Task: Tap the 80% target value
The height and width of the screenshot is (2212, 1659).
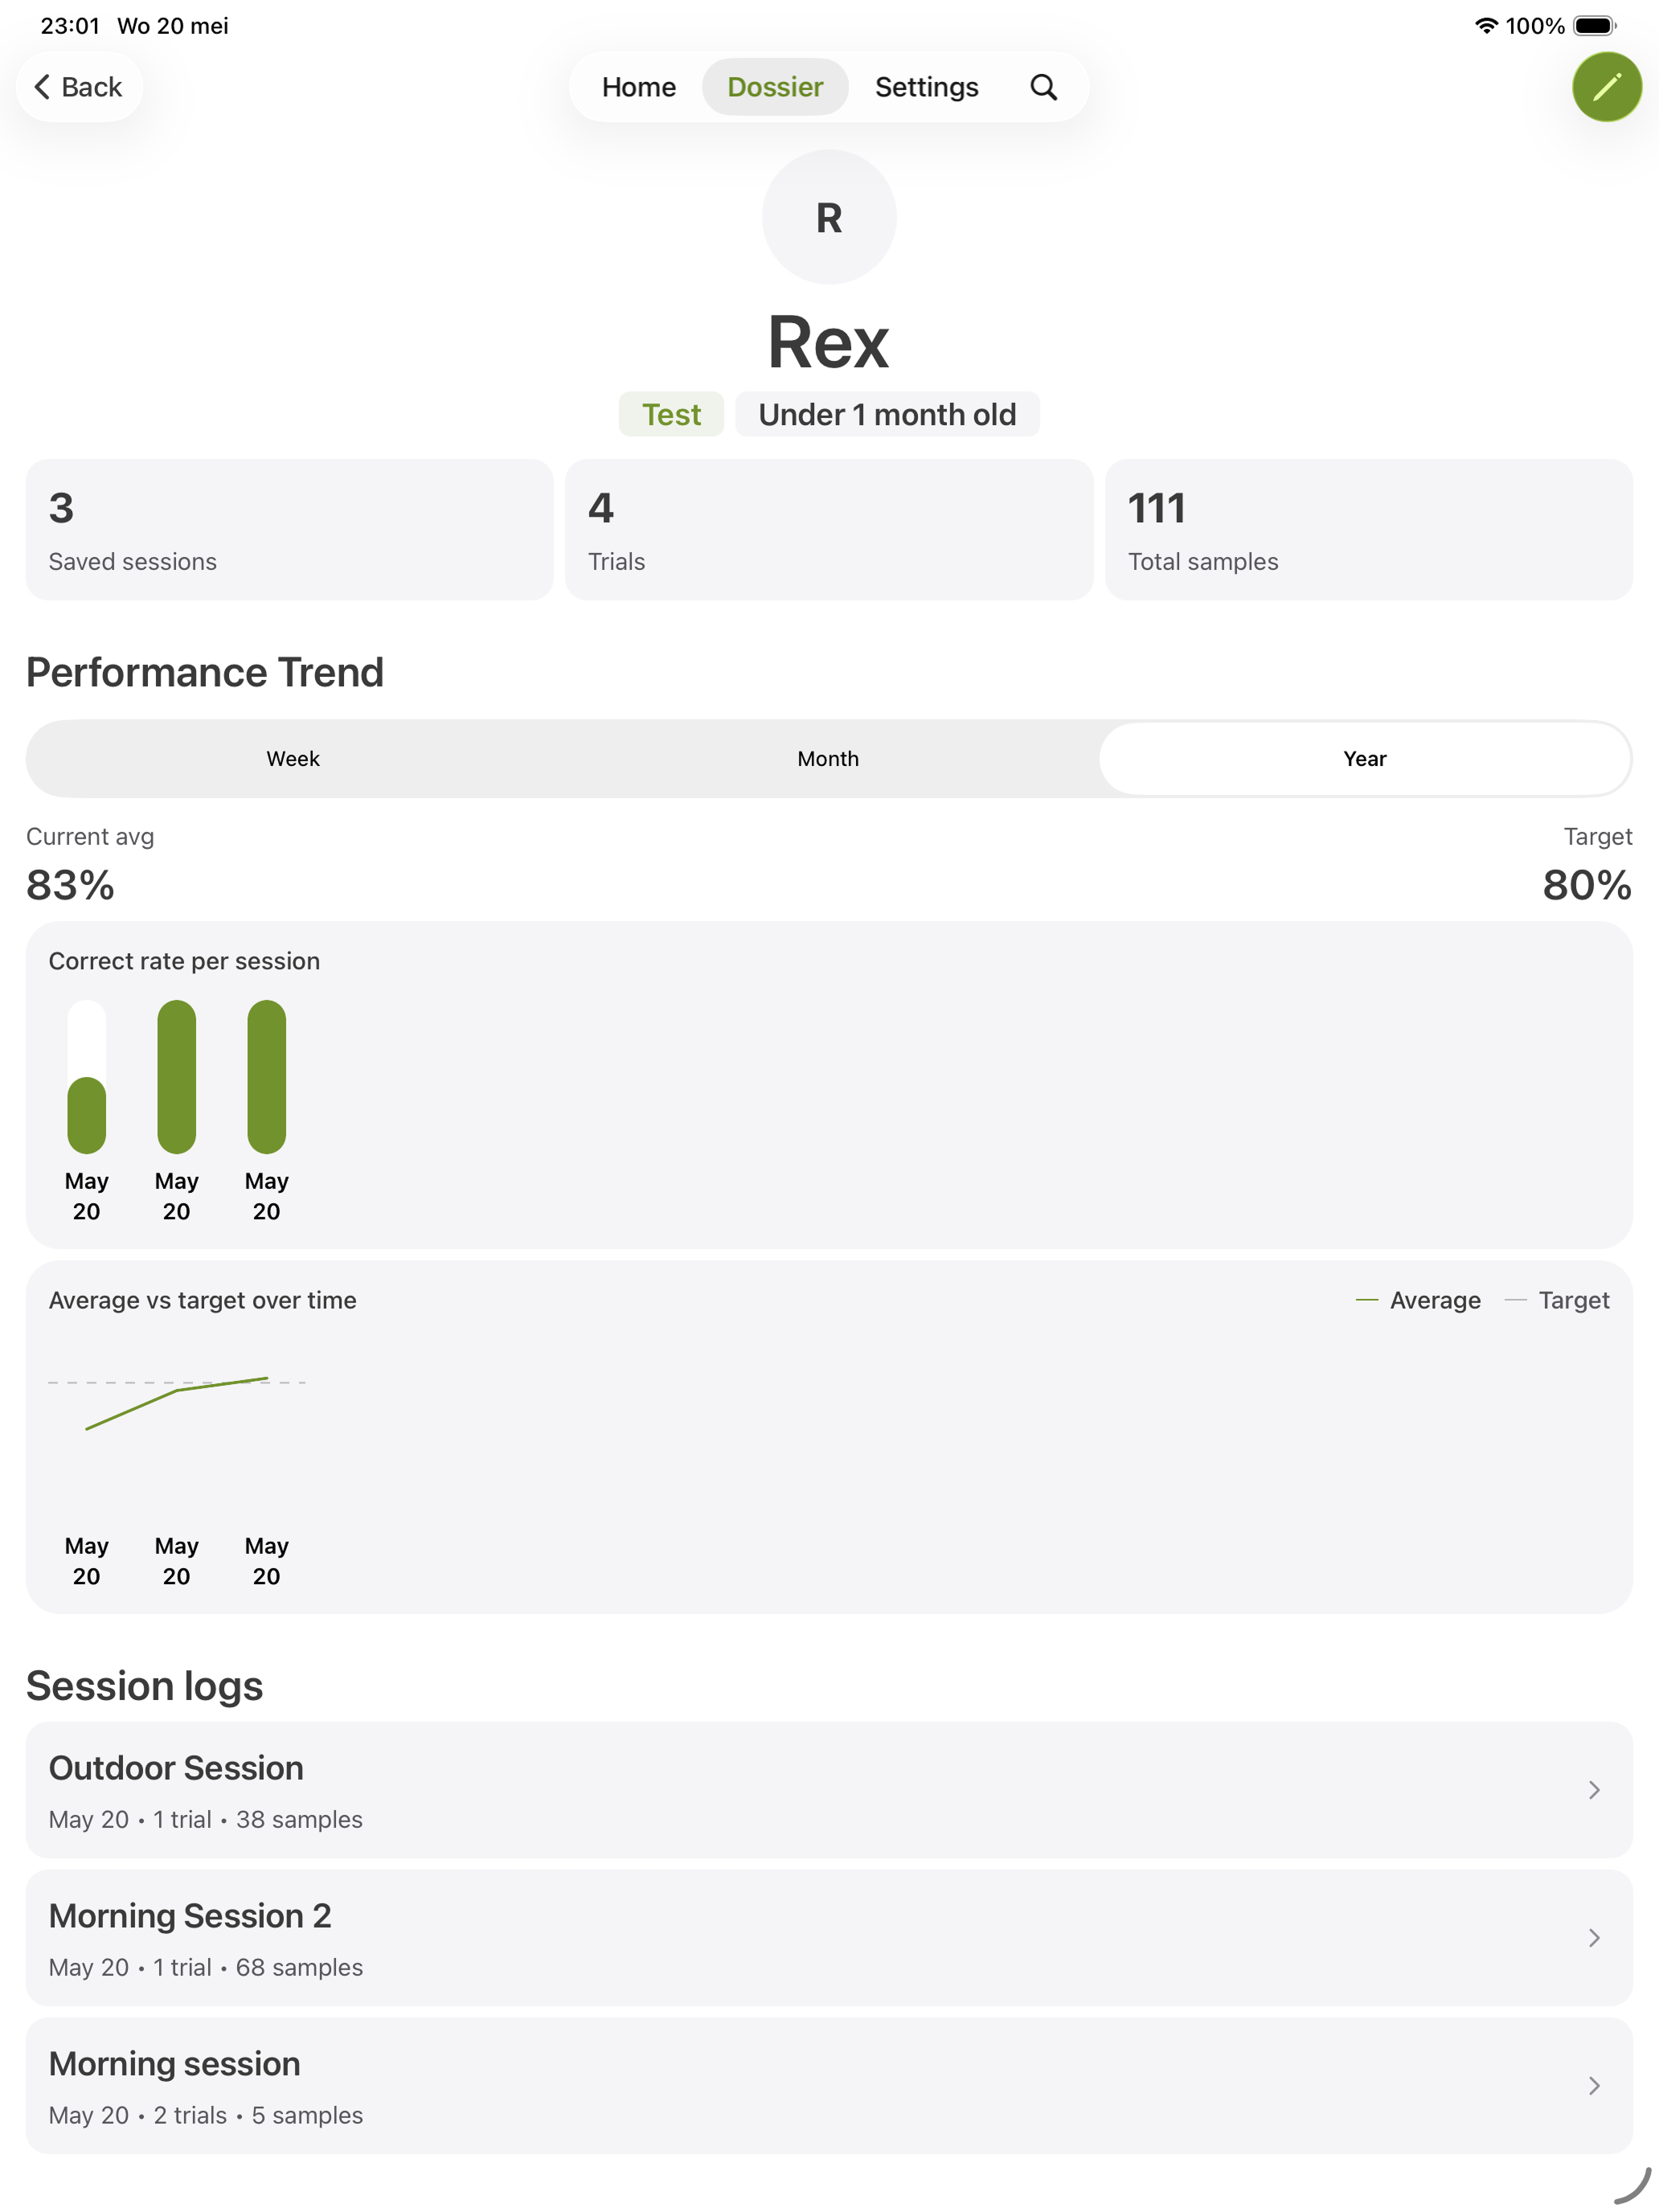Action: pos(1587,885)
